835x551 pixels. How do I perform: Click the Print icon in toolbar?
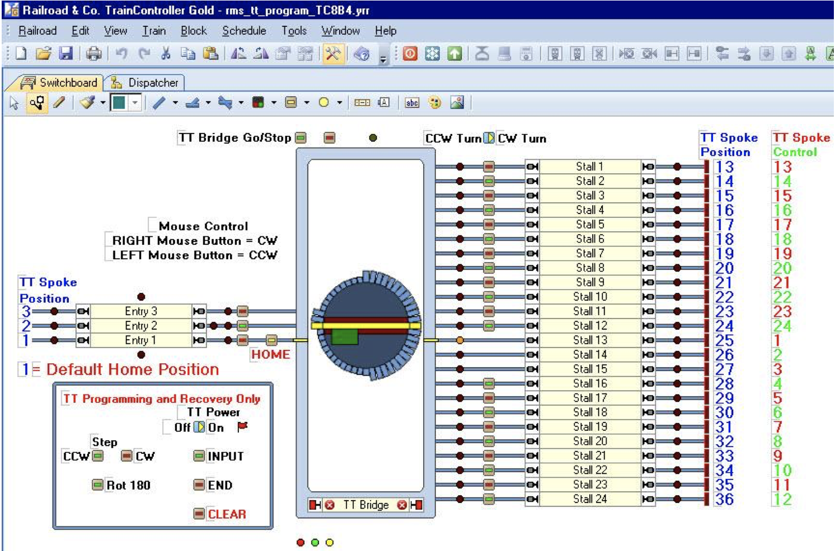(93, 54)
